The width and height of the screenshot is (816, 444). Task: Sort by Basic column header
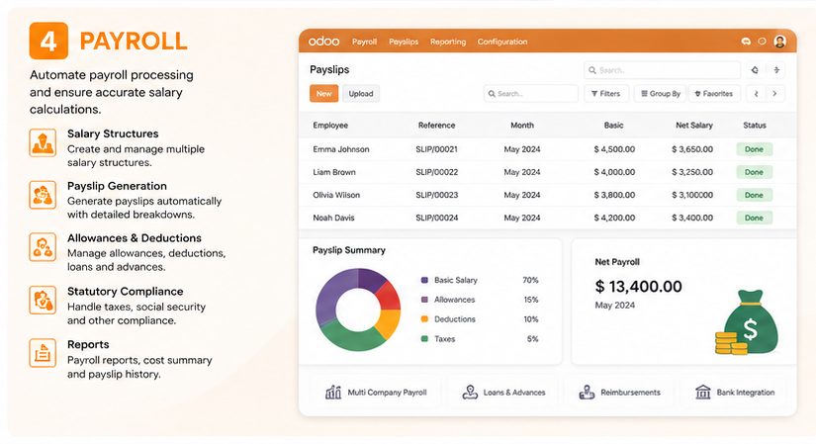click(613, 126)
